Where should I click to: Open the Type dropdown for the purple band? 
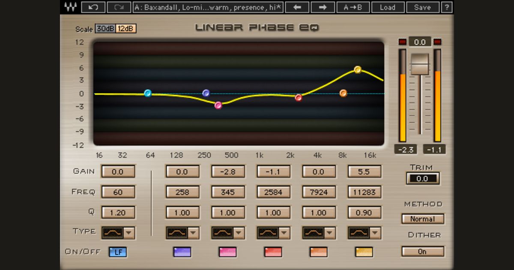pyautogui.click(x=193, y=232)
